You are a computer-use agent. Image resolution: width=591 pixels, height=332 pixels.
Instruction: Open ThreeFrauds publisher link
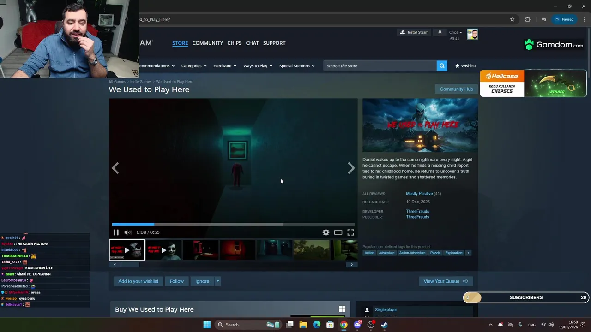[x=417, y=217]
